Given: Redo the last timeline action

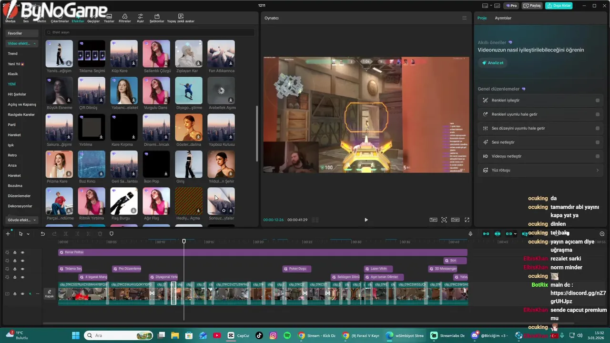Looking at the screenshot, I should pos(54,233).
